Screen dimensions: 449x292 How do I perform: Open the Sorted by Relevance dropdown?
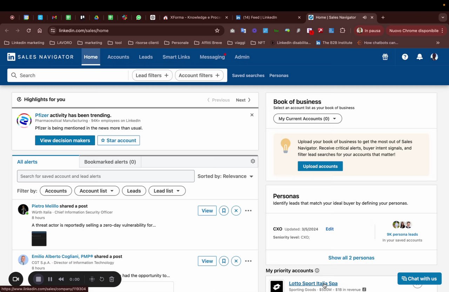coord(225,176)
